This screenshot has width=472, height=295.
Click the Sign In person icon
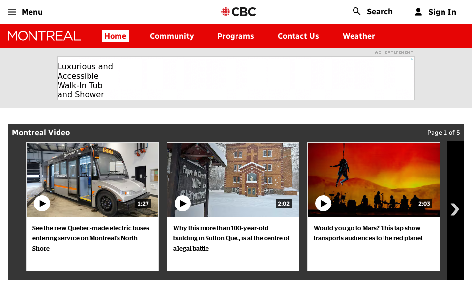[418, 12]
